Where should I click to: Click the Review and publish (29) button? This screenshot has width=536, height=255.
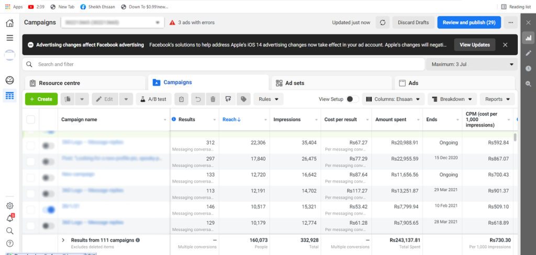point(469,22)
